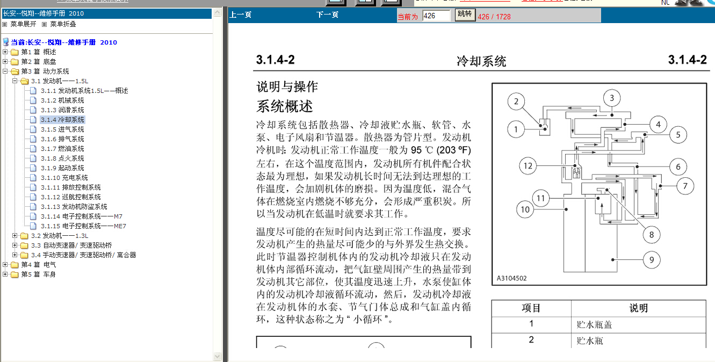Click the page heading 冷却系统

point(481,61)
